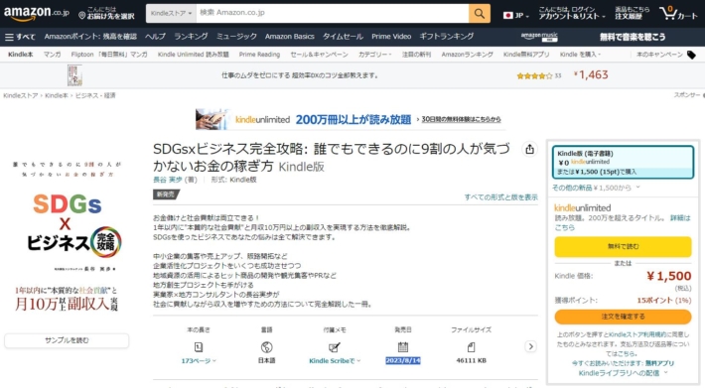
Task: Open Amazon Basics in the navigation
Action: (x=290, y=37)
